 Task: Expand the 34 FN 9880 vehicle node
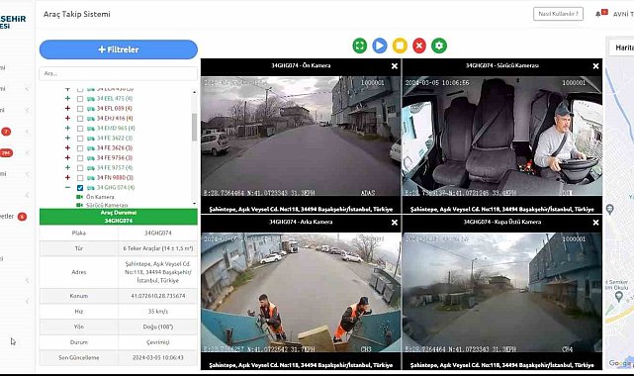tap(67, 177)
